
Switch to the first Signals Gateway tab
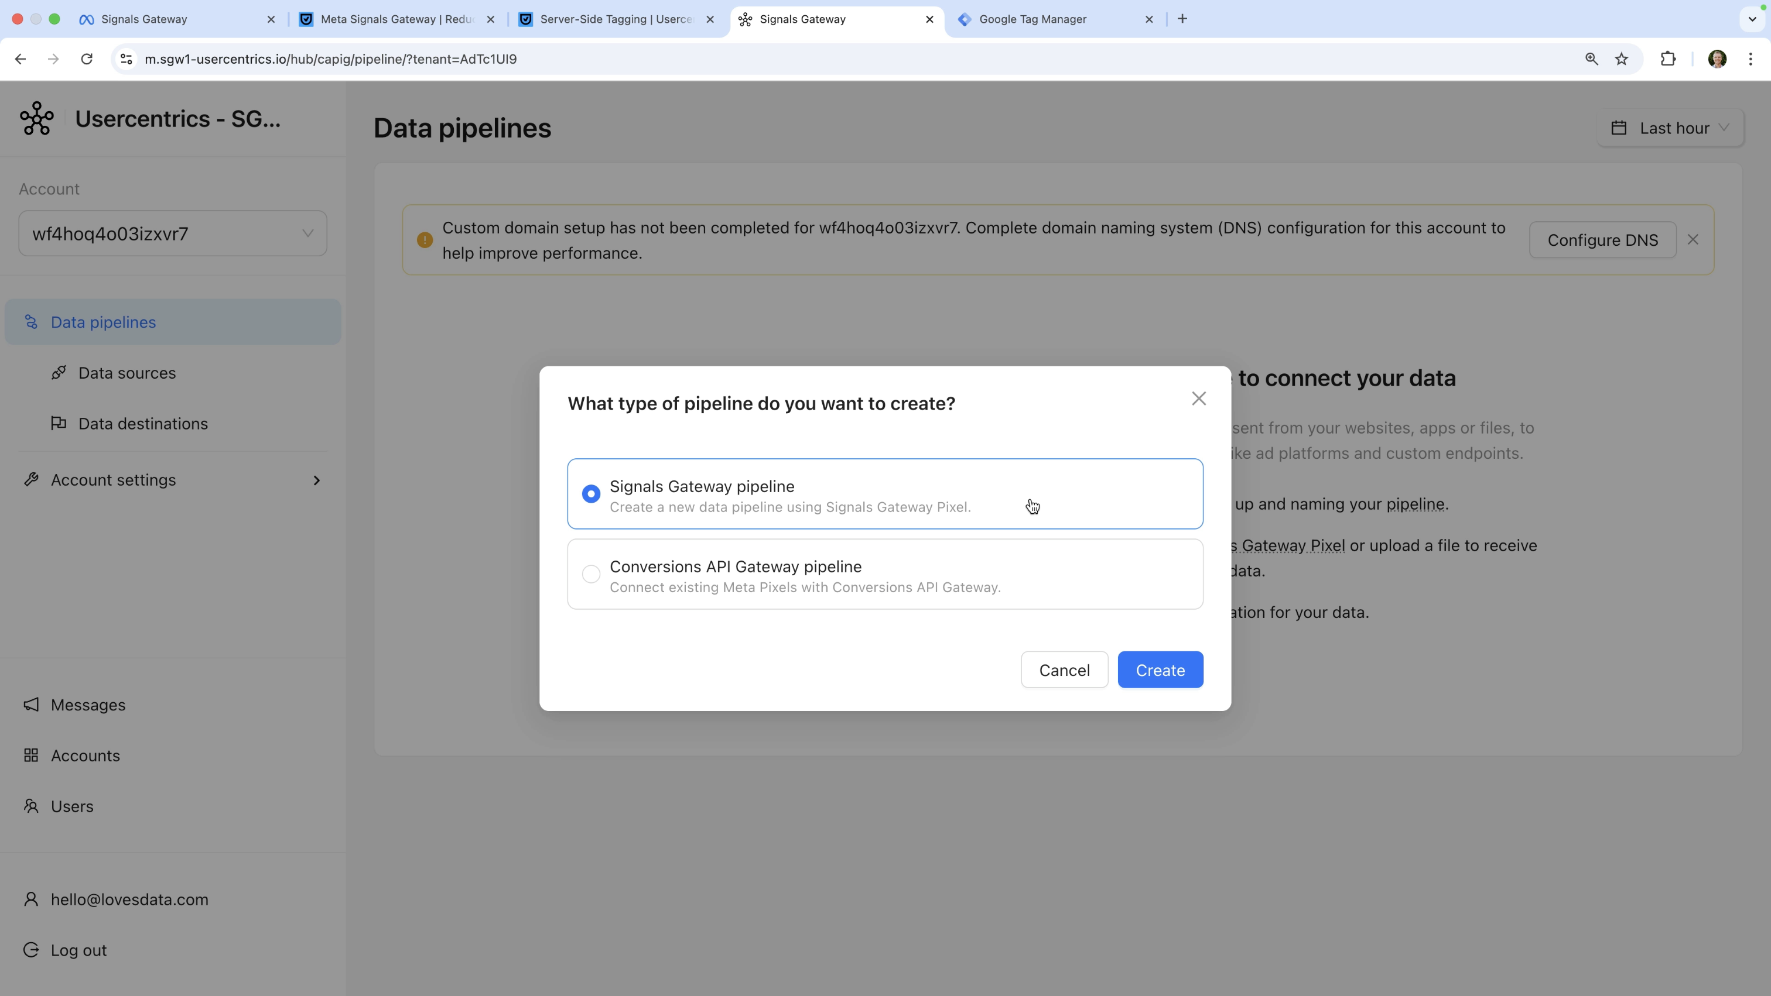tap(177, 19)
